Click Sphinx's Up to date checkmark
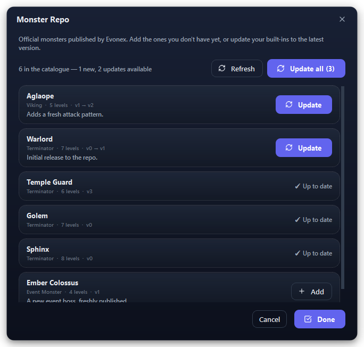Image resolution: width=364 pixels, height=347 pixels. pyautogui.click(x=297, y=253)
